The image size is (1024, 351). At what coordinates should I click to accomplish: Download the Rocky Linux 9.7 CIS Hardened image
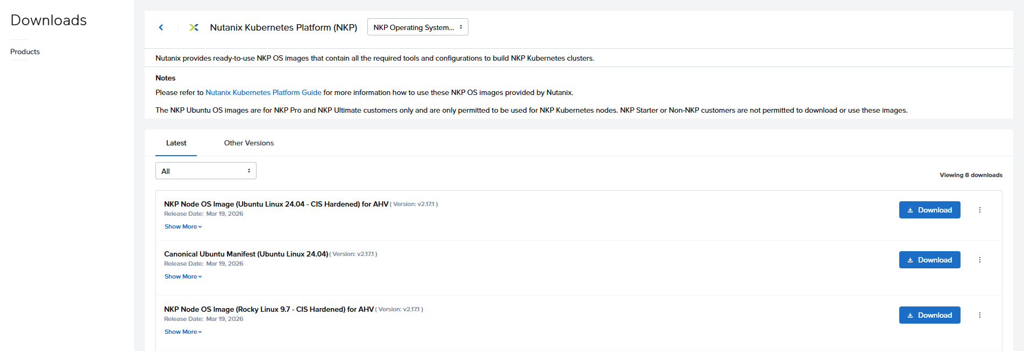(x=930, y=315)
